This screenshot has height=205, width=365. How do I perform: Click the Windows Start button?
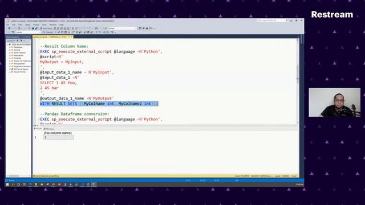(x=7, y=184)
